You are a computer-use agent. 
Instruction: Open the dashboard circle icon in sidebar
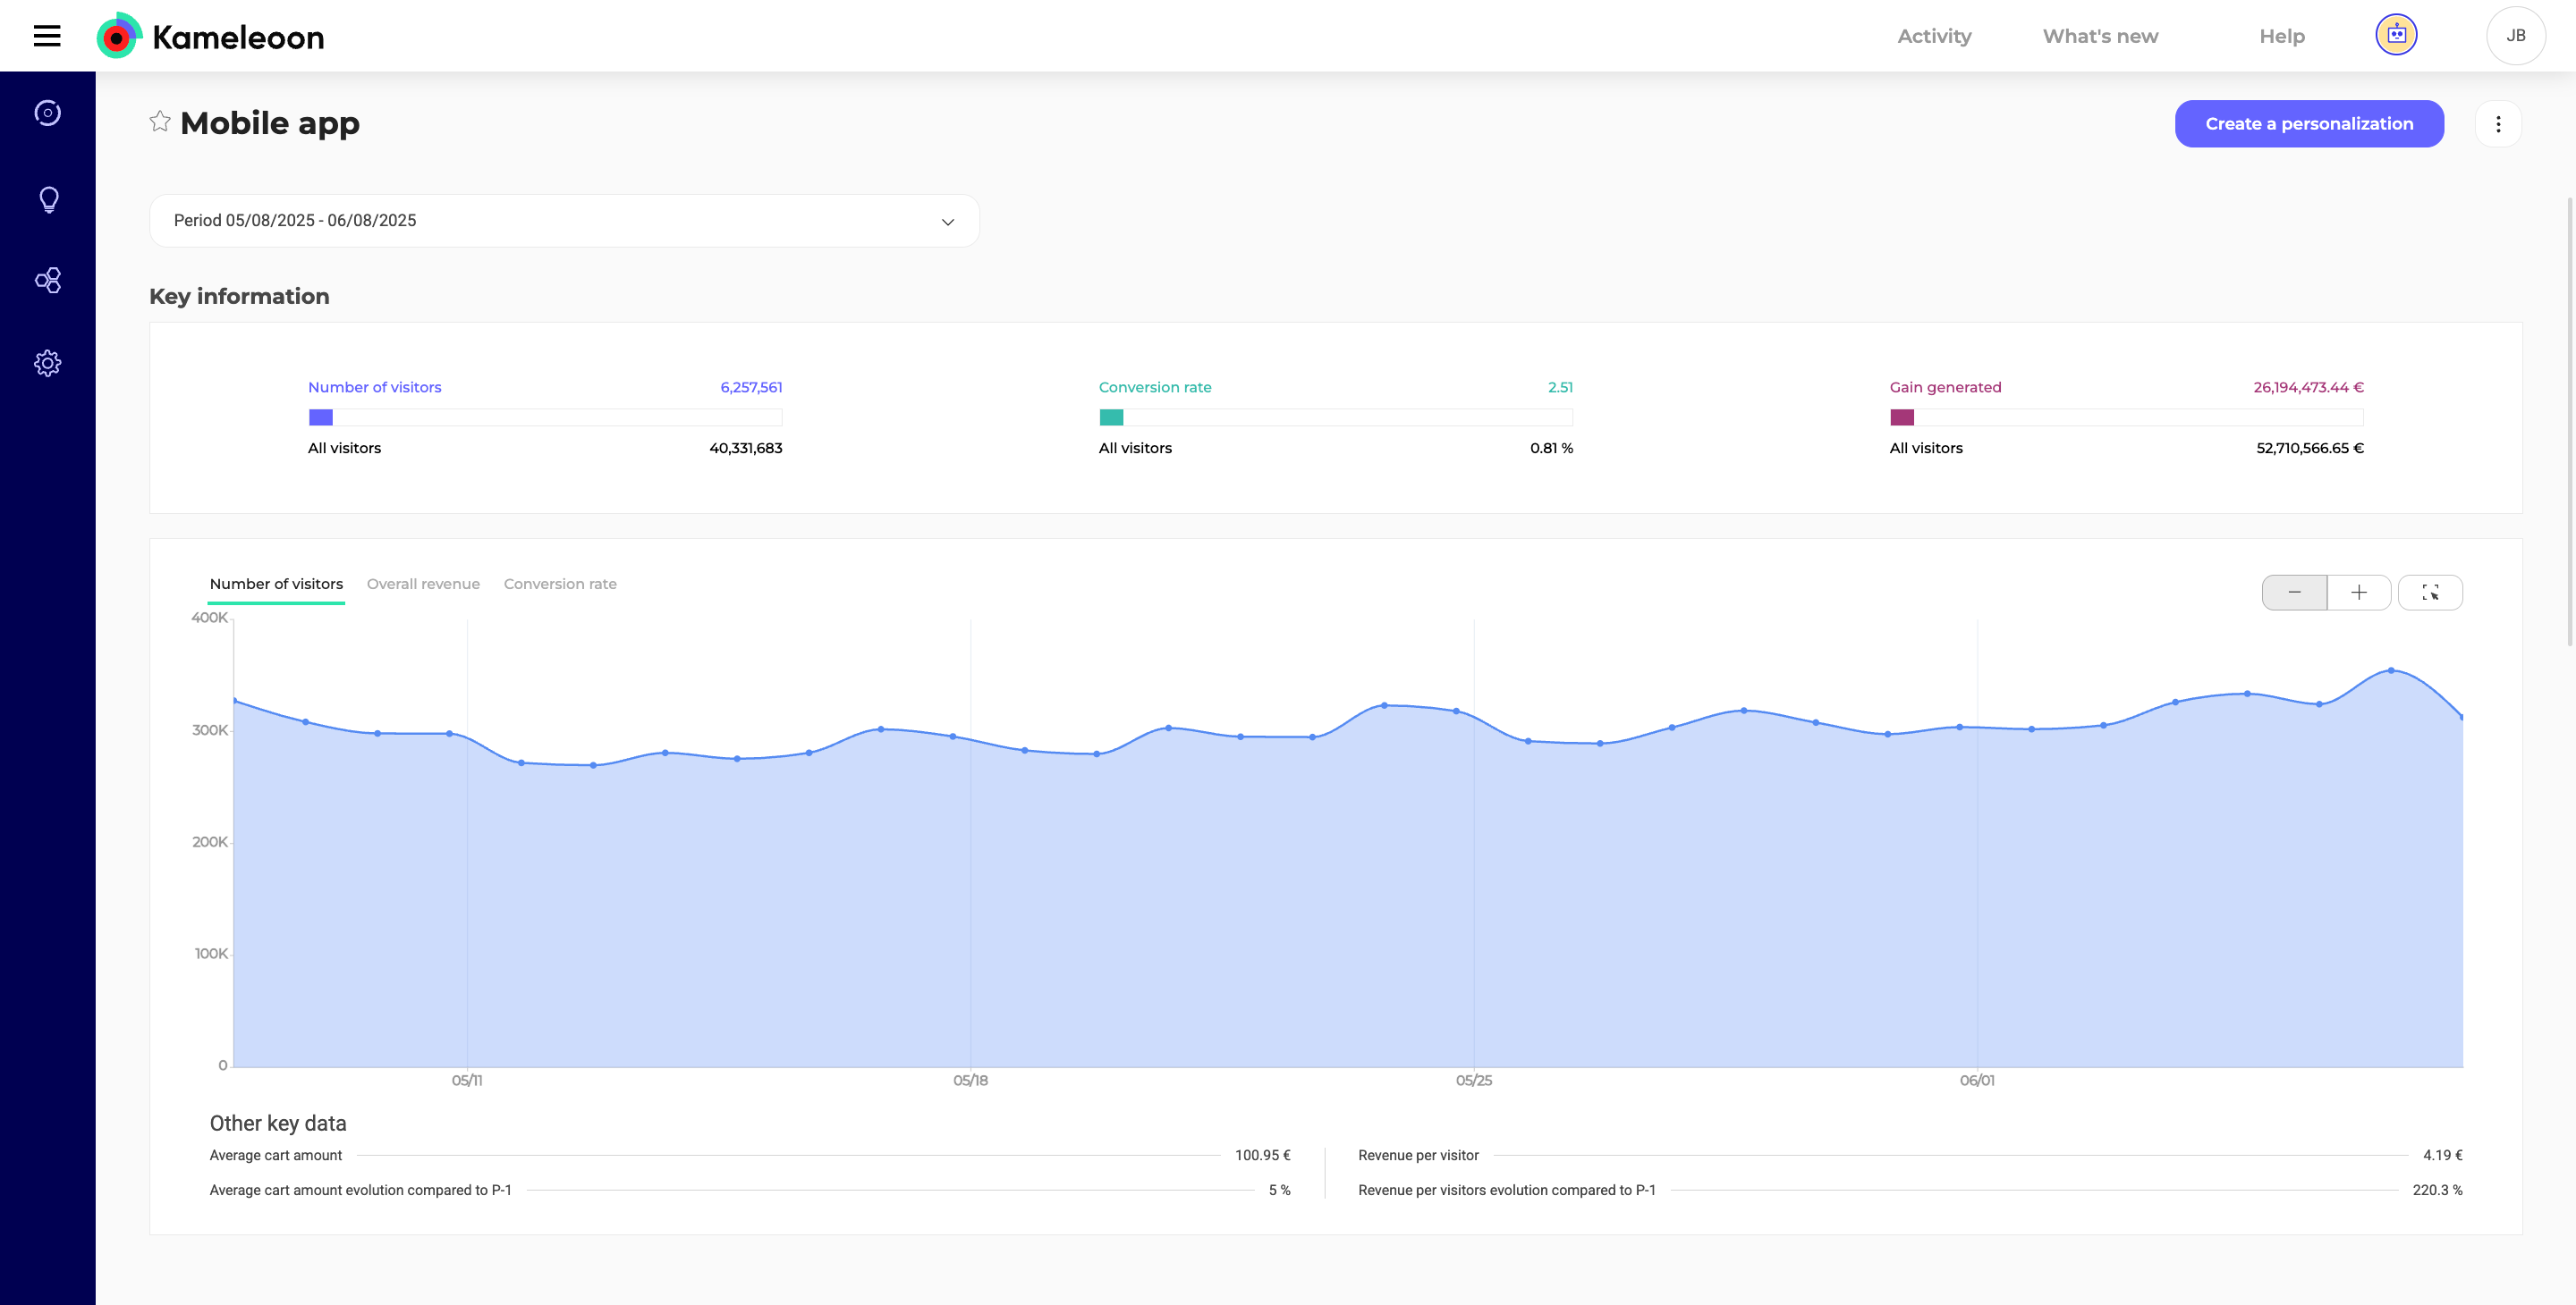tap(47, 113)
